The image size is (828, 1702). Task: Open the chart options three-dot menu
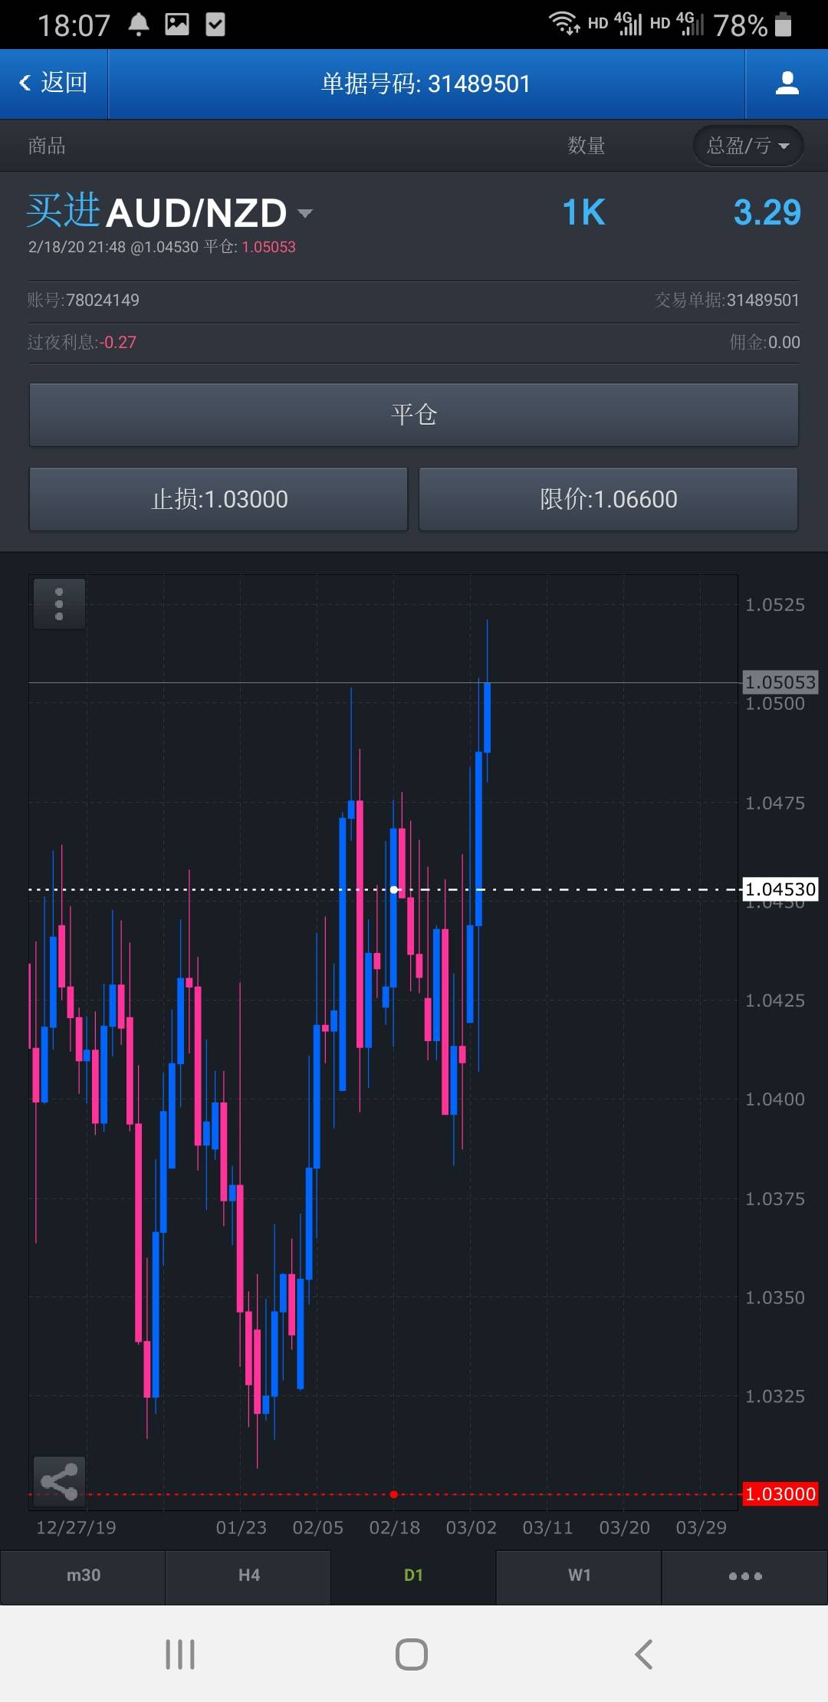[59, 603]
